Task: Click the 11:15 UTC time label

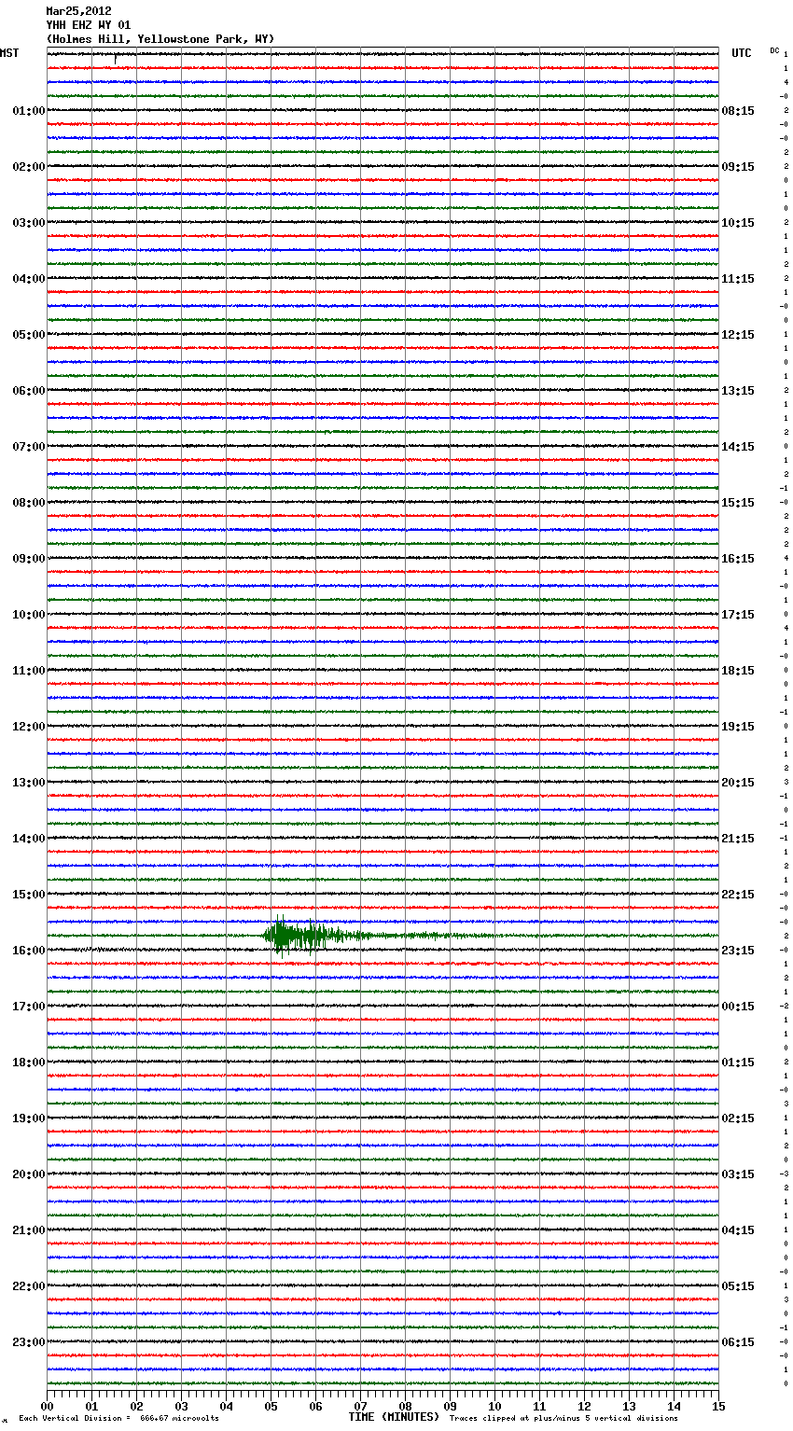Action: point(738,279)
